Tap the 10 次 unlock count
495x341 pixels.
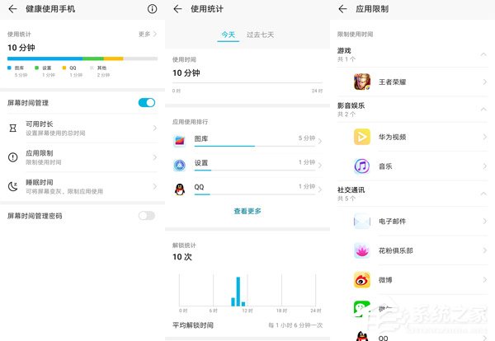click(182, 257)
